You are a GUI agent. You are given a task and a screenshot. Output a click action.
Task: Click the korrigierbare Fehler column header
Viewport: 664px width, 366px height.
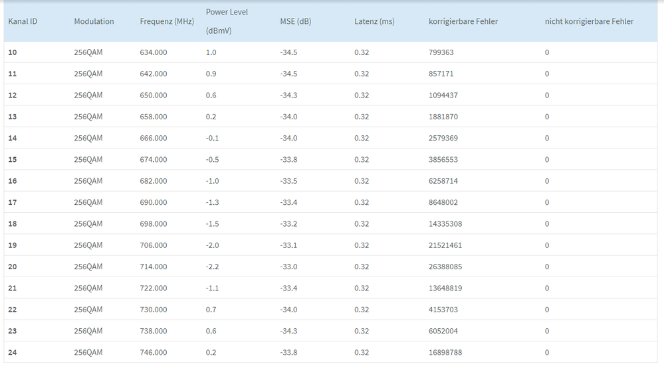coord(463,21)
